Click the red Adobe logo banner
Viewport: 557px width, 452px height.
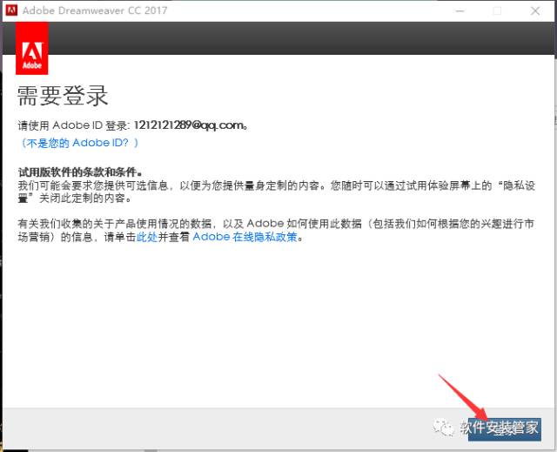(32, 50)
